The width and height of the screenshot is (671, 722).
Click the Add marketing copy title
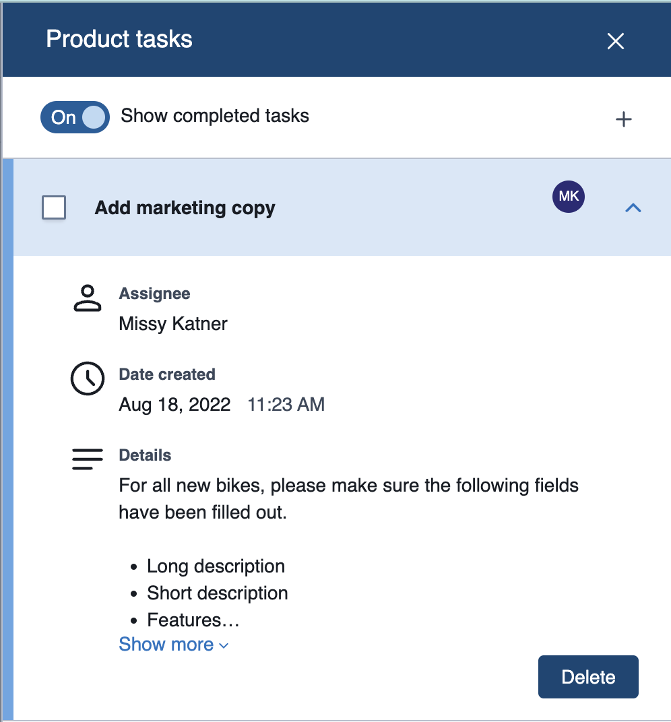point(185,208)
